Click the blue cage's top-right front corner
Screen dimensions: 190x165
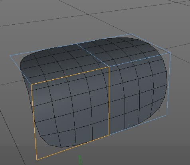170,53
